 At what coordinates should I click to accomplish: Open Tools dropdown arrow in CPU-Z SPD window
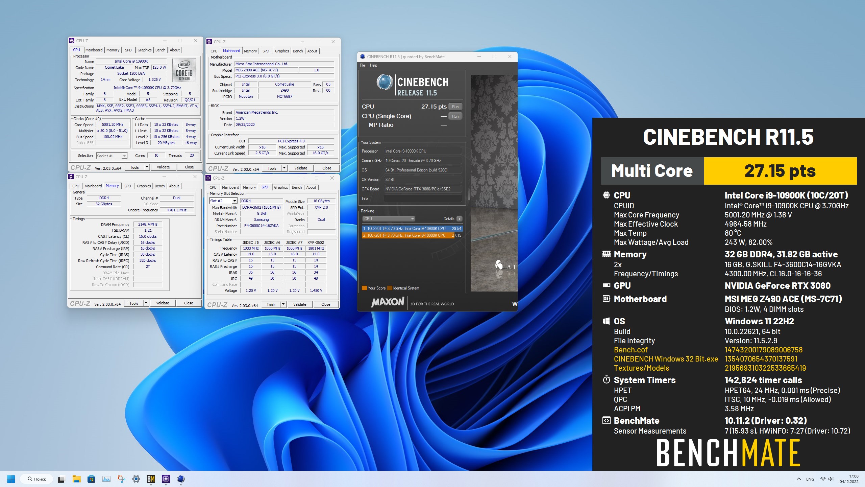tap(283, 304)
